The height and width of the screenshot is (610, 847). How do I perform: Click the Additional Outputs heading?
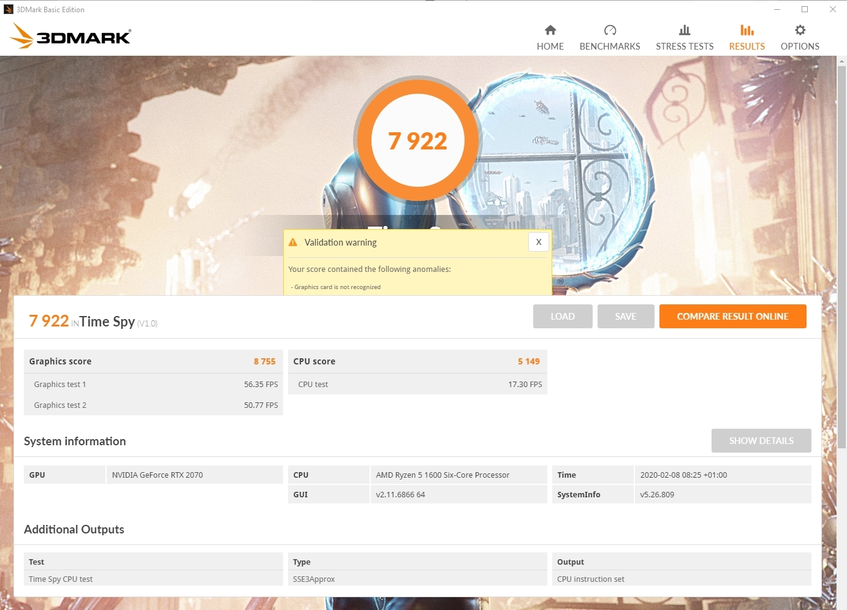click(74, 529)
